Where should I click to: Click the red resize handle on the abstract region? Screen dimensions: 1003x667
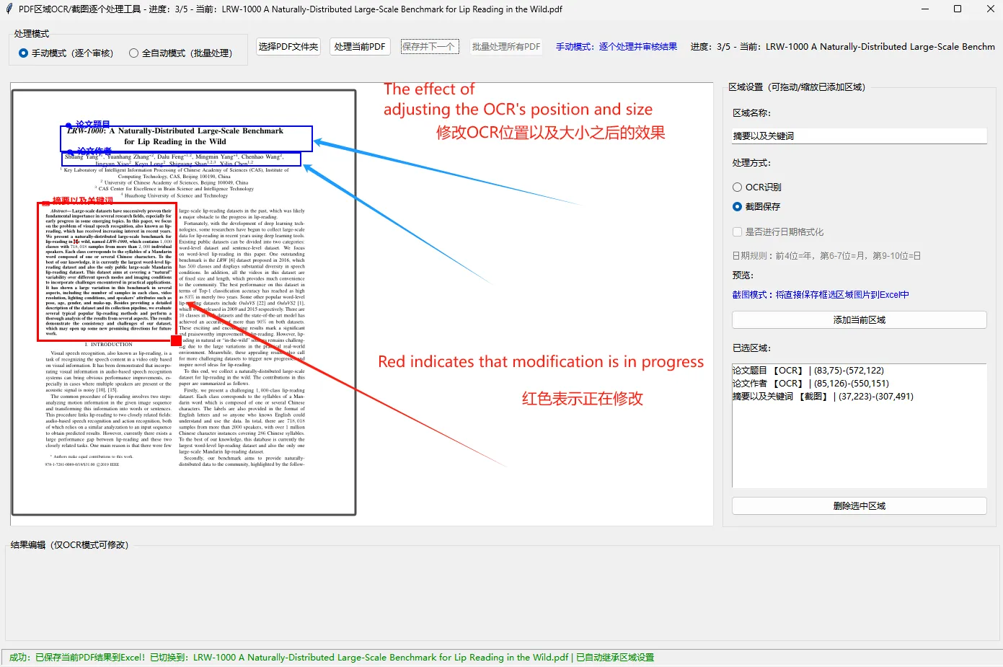click(177, 340)
